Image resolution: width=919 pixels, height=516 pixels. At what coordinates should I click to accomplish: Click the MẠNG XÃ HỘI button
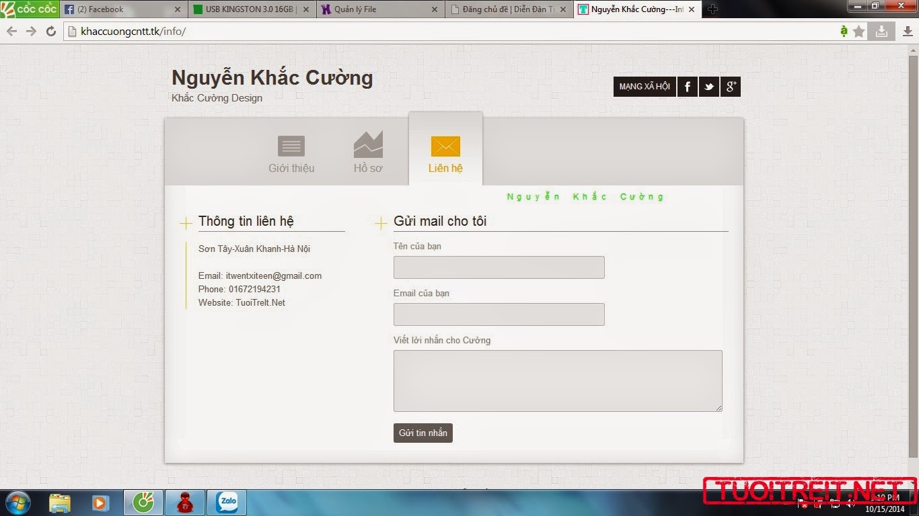645,87
